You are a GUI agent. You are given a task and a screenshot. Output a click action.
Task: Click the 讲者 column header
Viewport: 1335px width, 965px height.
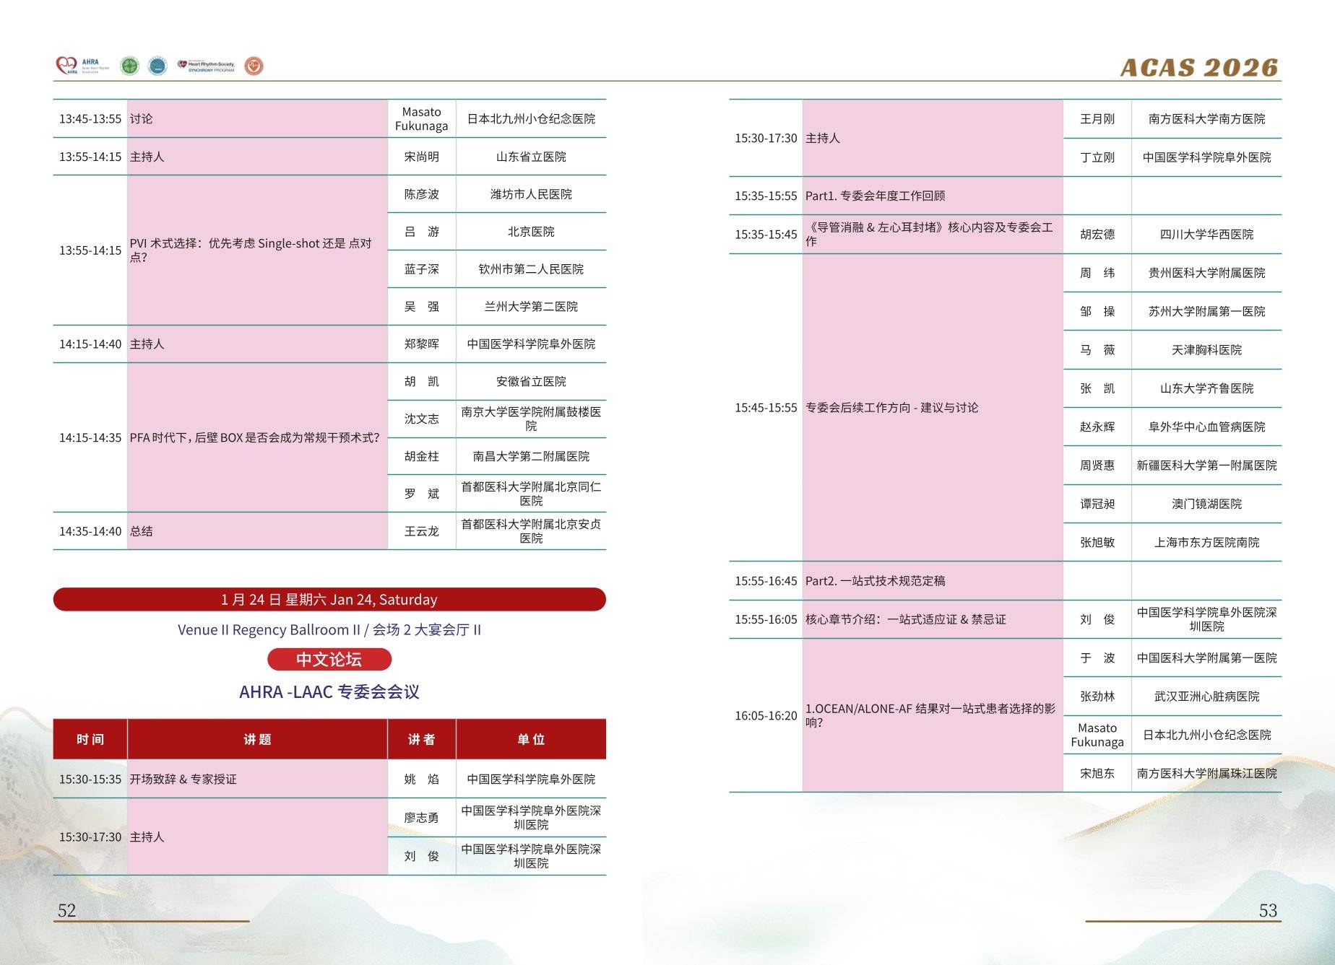(422, 739)
